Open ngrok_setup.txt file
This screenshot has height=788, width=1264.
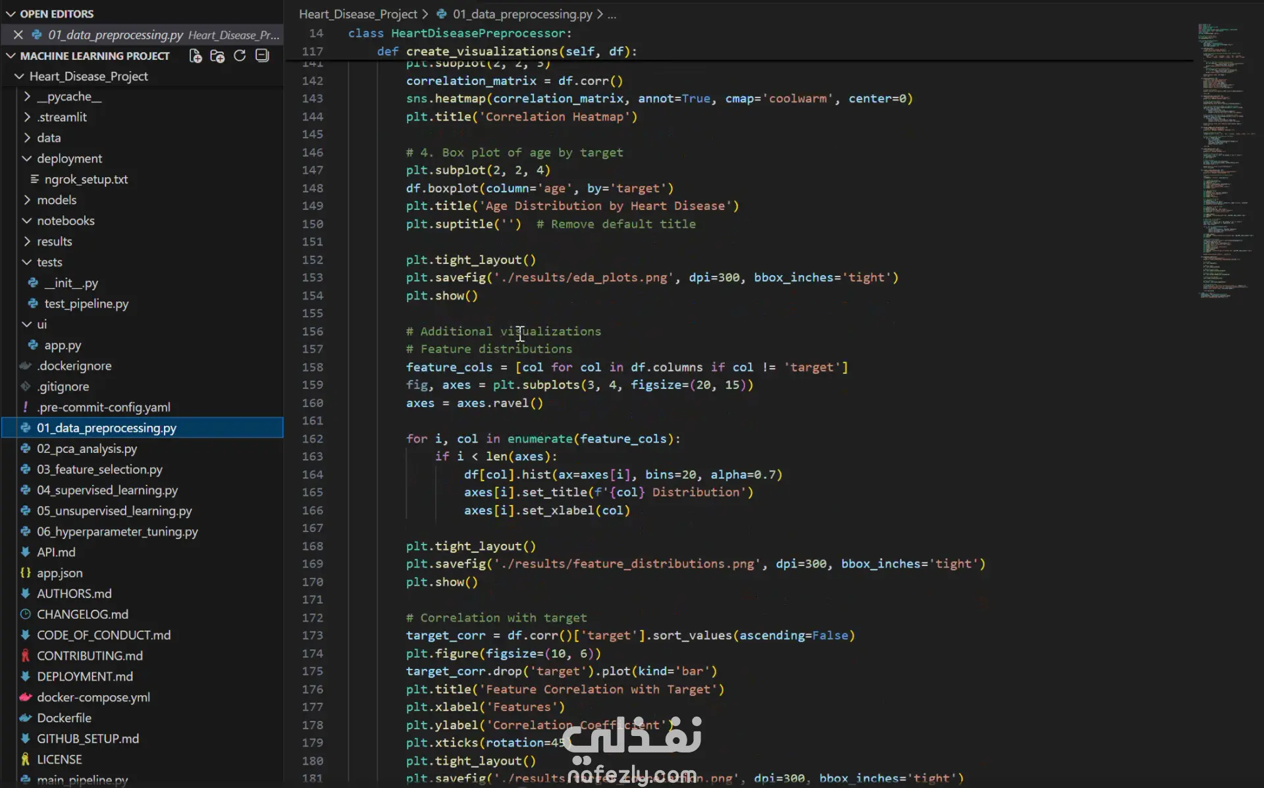86,179
